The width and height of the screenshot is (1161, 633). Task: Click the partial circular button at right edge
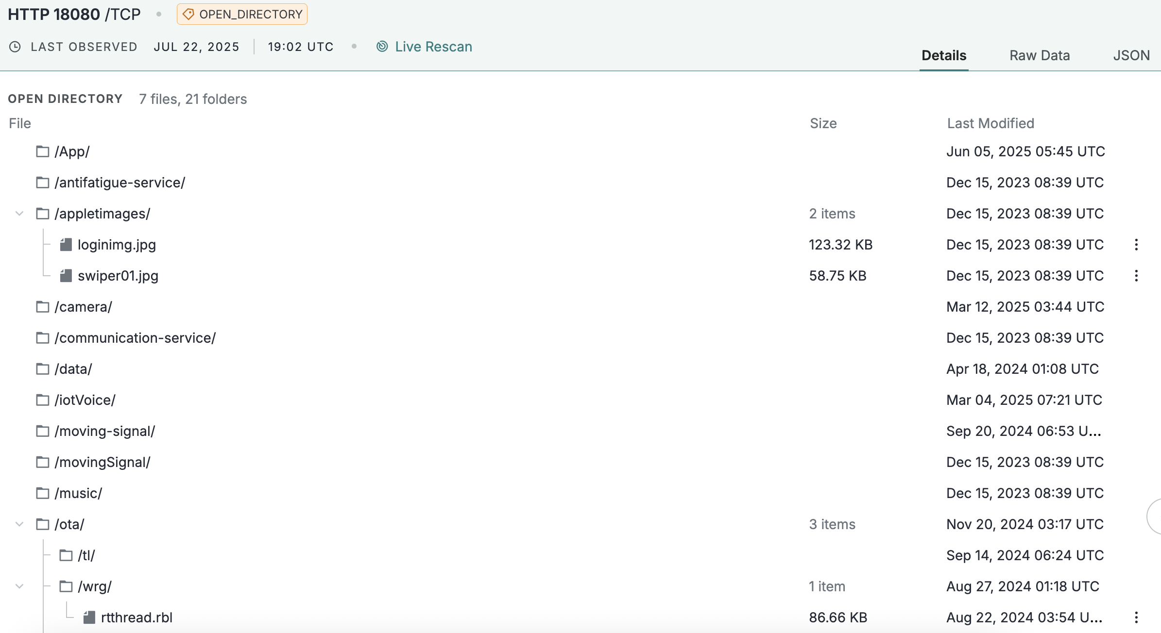[x=1154, y=516]
